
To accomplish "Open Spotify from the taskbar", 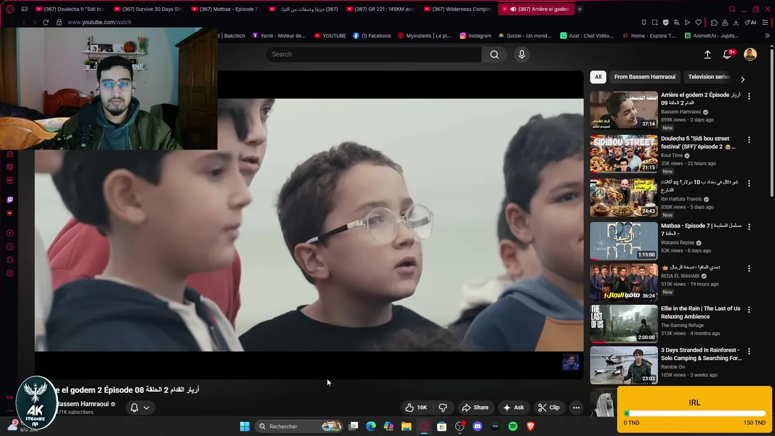I will (x=513, y=426).
